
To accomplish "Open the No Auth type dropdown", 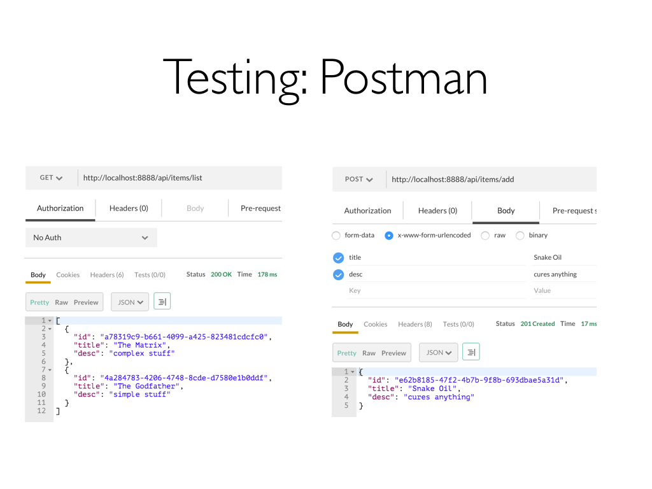I will [91, 237].
